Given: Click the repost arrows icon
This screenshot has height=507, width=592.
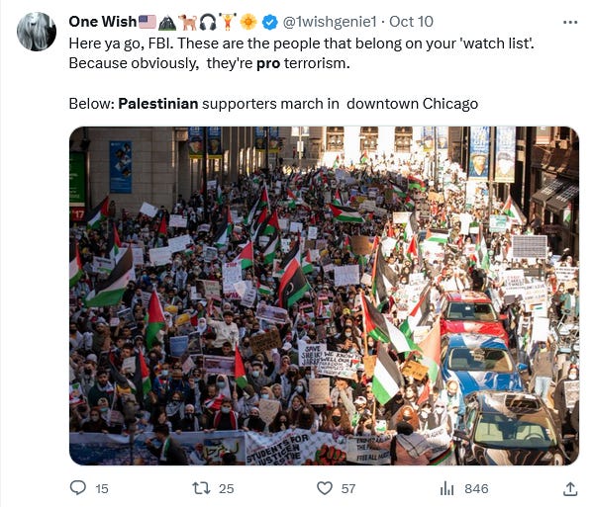Looking at the screenshot, I should 201,488.
